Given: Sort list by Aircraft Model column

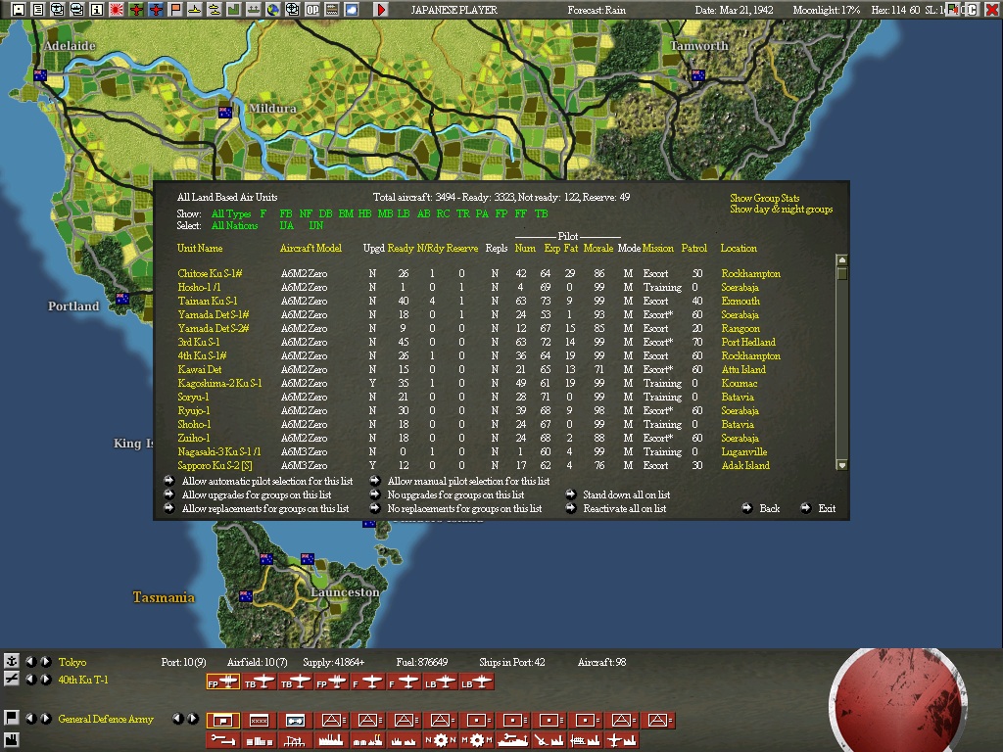Looking at the screenshot, I should click(310, 248).
